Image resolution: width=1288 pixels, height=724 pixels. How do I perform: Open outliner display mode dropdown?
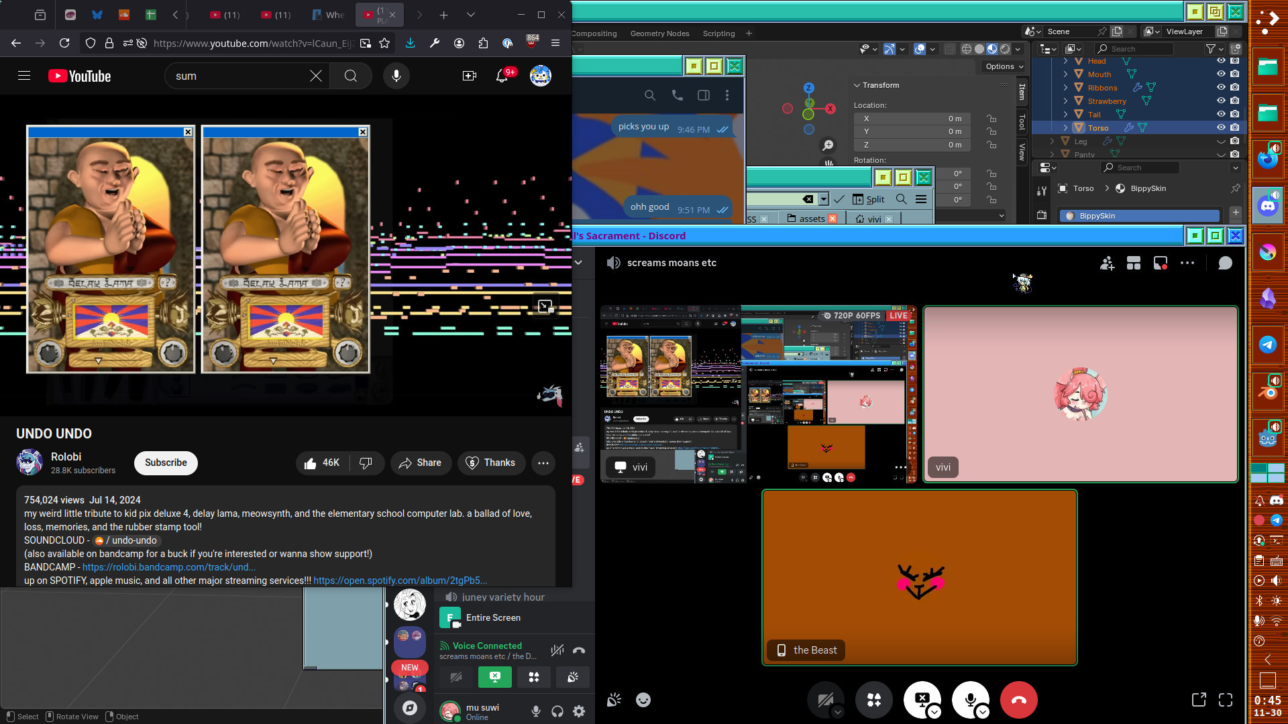click(x=1074, y=49)
